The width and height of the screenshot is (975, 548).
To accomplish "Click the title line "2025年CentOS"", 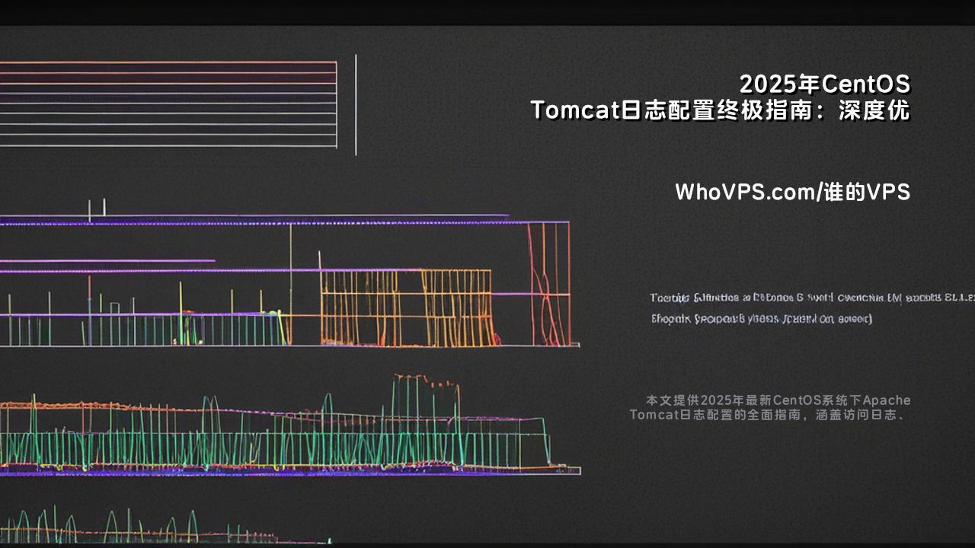I will tap(825, 84).
